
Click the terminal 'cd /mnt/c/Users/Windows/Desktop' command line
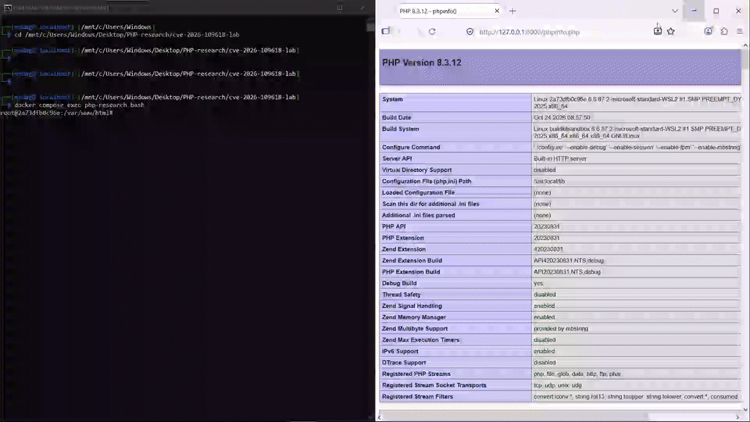pos(127,34)
